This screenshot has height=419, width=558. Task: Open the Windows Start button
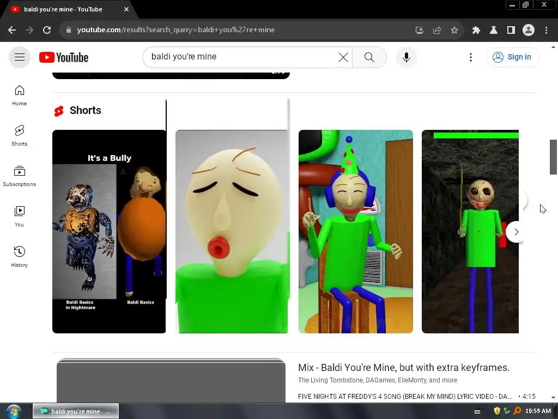tap(14, 411)
